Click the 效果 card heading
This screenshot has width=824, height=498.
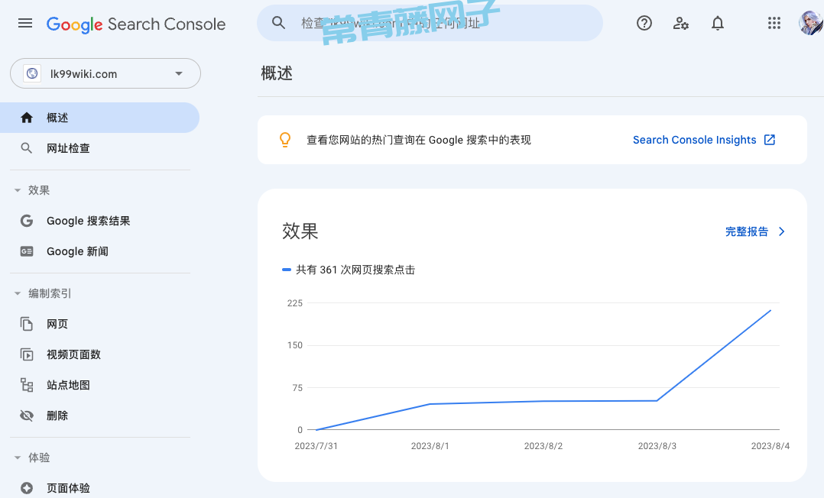[300, 231]
